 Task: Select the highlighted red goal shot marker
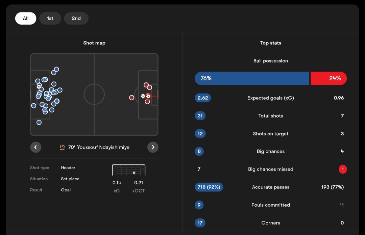point(148,96)
